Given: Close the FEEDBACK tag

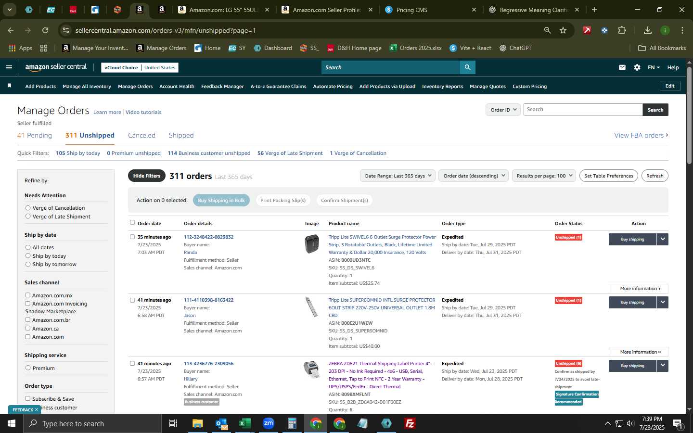Looking at the screenshot, I should click(x=36, y=409).
